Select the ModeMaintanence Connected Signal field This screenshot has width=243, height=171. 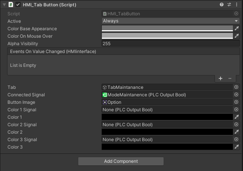tap(167, 95)
